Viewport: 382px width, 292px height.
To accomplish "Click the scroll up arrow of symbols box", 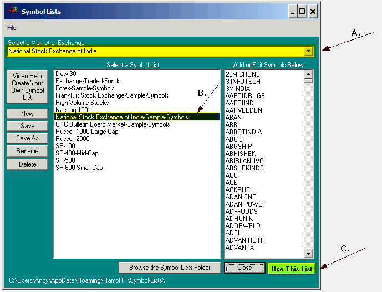I will (x=309, y=74).
